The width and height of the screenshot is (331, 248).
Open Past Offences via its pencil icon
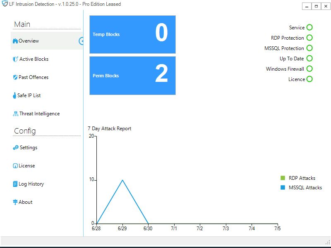[14, 77]
